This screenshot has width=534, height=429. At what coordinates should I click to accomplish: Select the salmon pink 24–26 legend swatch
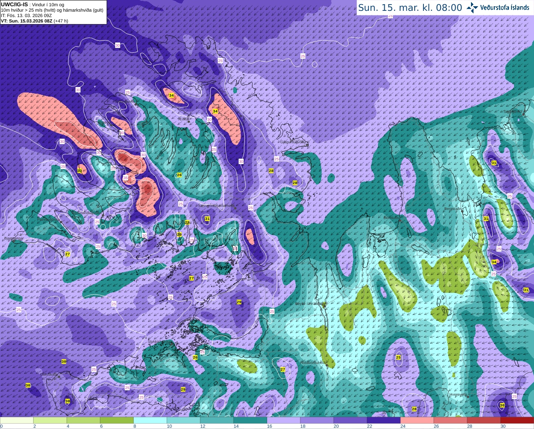(x=417, y=420)
